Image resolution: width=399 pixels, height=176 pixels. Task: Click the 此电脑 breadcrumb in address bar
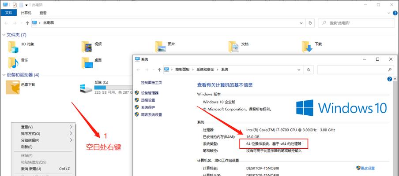coord(49,23)
